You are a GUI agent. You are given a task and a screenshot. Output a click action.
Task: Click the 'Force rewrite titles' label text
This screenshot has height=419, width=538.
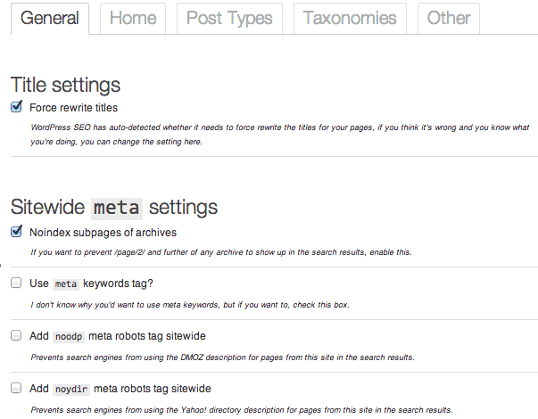pos(73,108)
